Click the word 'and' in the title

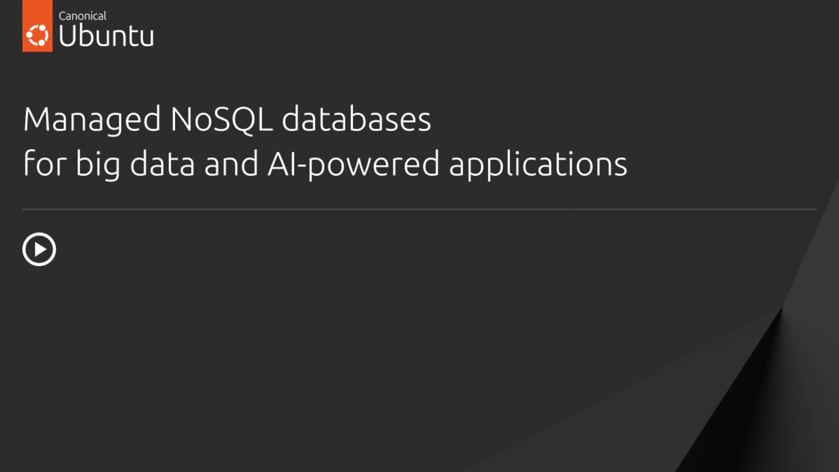[x=231, y=164]
